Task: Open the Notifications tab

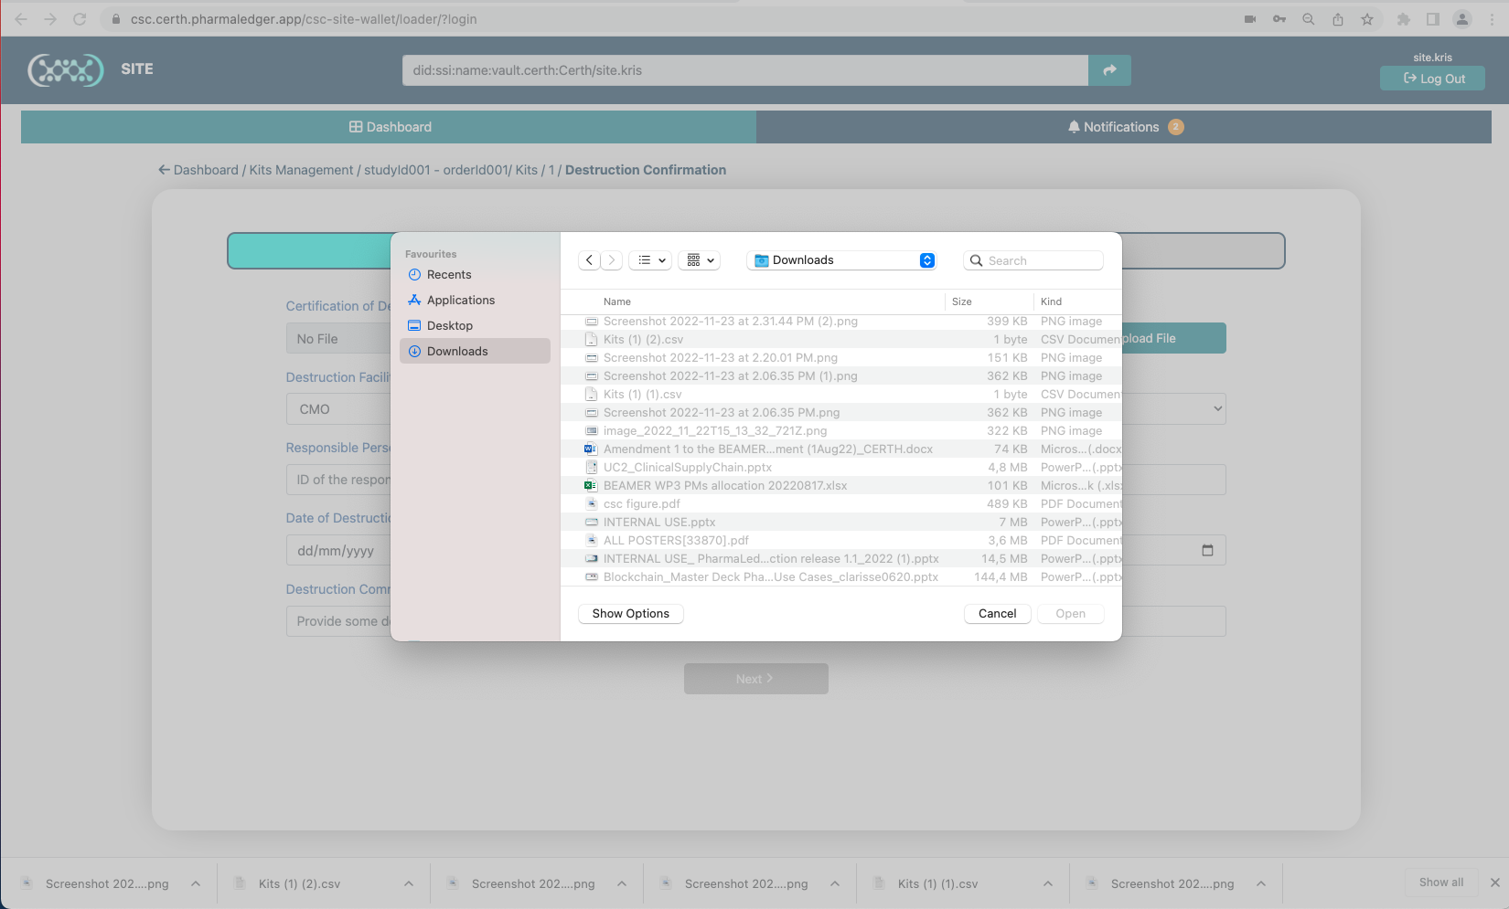Action: coord(1124,126)
